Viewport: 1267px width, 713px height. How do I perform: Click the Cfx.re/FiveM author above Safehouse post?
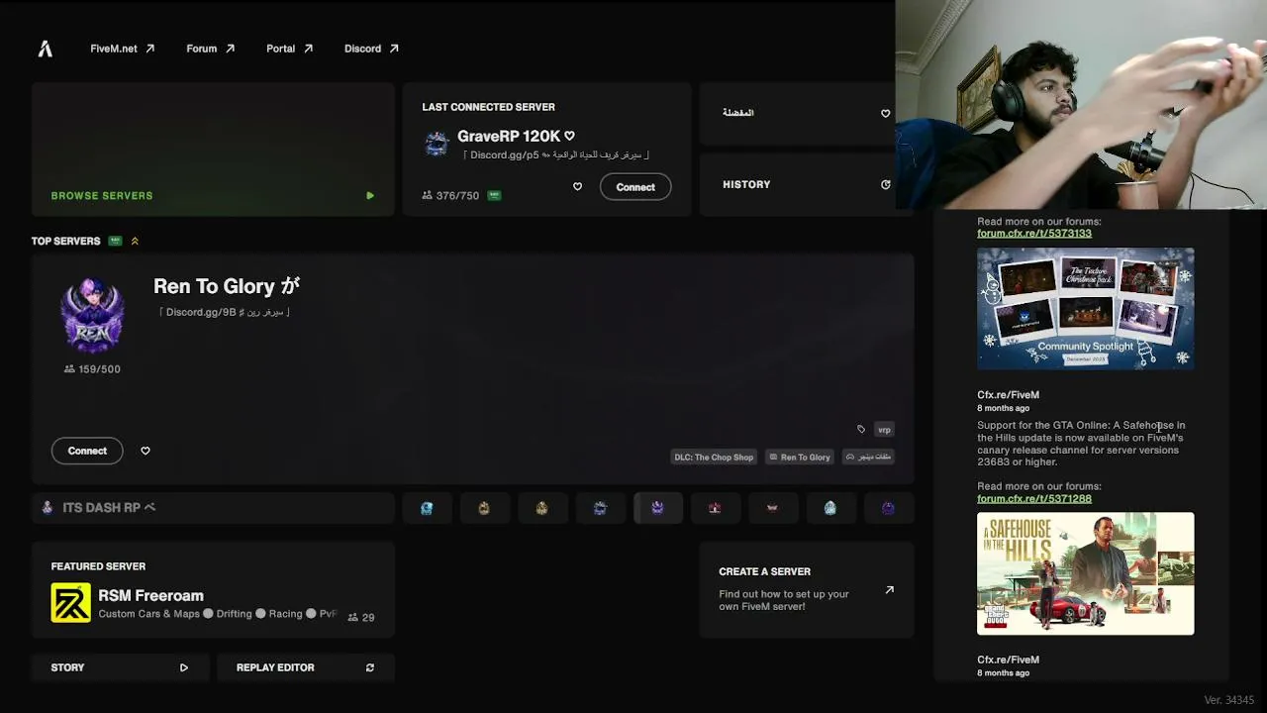(x=1008, y=395)
